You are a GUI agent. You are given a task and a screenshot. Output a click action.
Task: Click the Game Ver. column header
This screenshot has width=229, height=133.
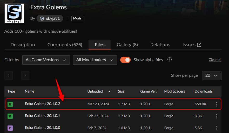[149, 91]
